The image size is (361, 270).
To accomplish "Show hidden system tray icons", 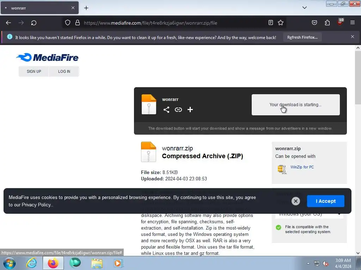I will point(308,263).
